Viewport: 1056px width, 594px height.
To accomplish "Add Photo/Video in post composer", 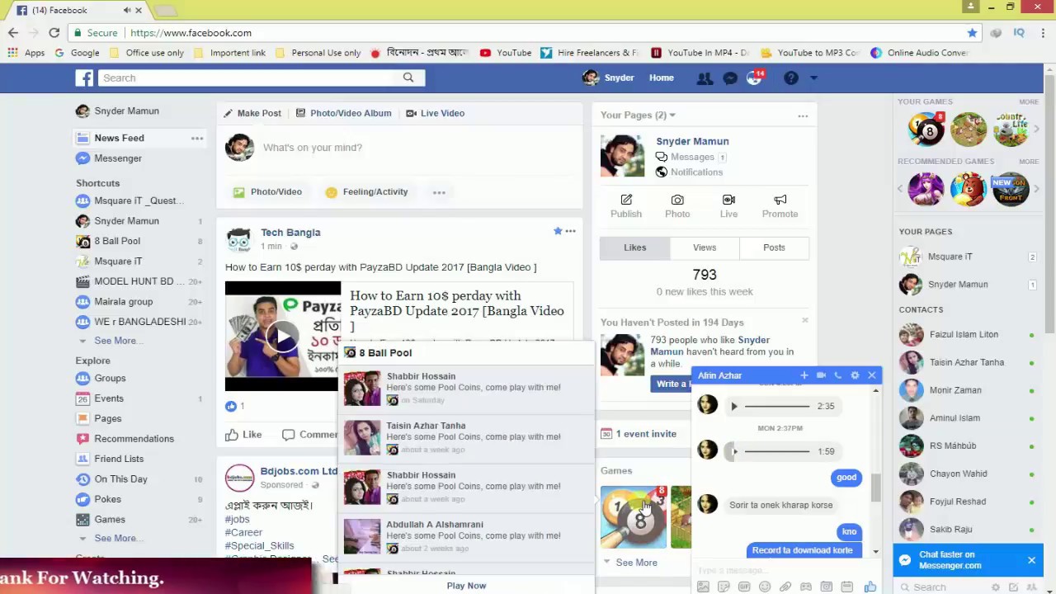I will pos(267,192).
